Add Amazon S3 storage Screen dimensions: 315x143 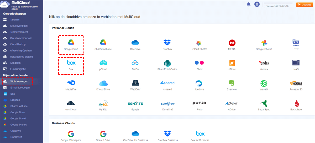[x=296, y=85]
